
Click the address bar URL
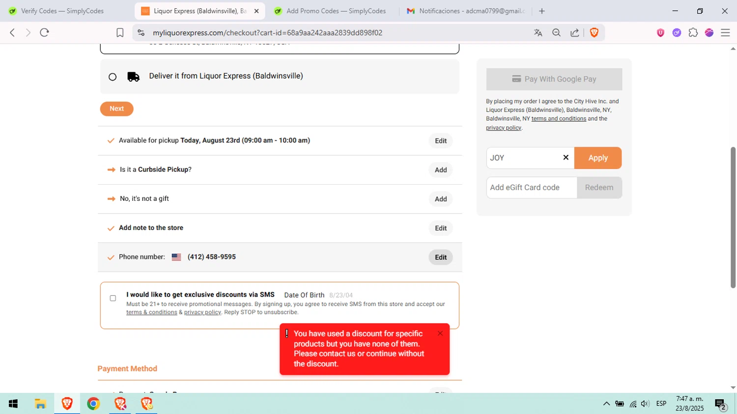coord(267,33)
